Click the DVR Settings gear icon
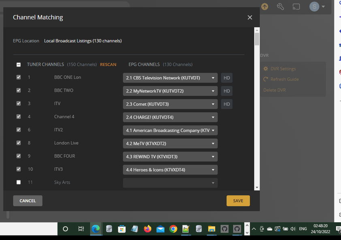This screenshot has height=240, width=341. pos(266,69)
